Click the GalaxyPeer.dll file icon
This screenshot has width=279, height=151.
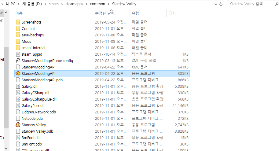18,105
